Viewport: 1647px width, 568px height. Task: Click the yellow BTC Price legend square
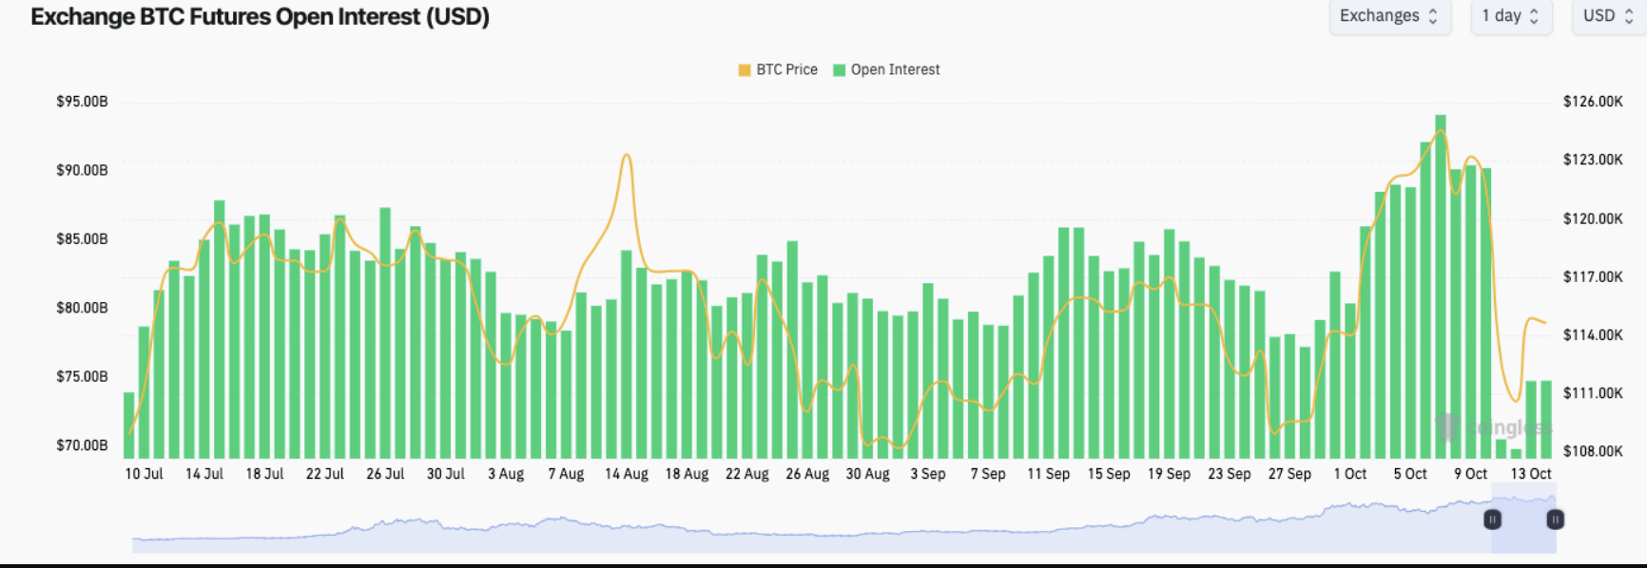point(745,70)
